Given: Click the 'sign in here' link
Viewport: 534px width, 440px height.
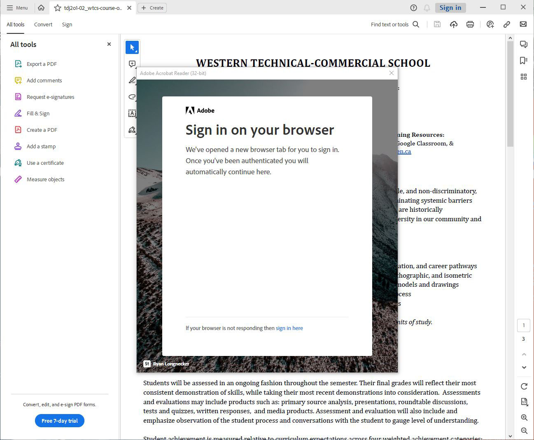Looking at the screenshot, I should pyautogui.click(x=289, y=328).
